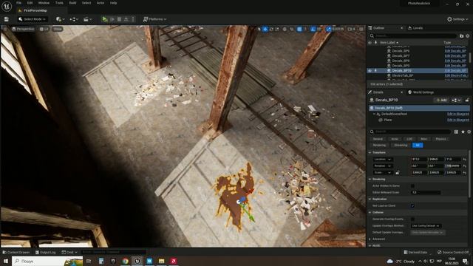This screenshot has height=266, width=473.
Task: Open Outliner settings gear icon
Action: 468,36
